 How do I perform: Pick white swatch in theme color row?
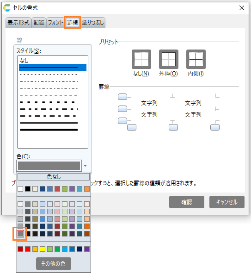[x=20, y=189]
